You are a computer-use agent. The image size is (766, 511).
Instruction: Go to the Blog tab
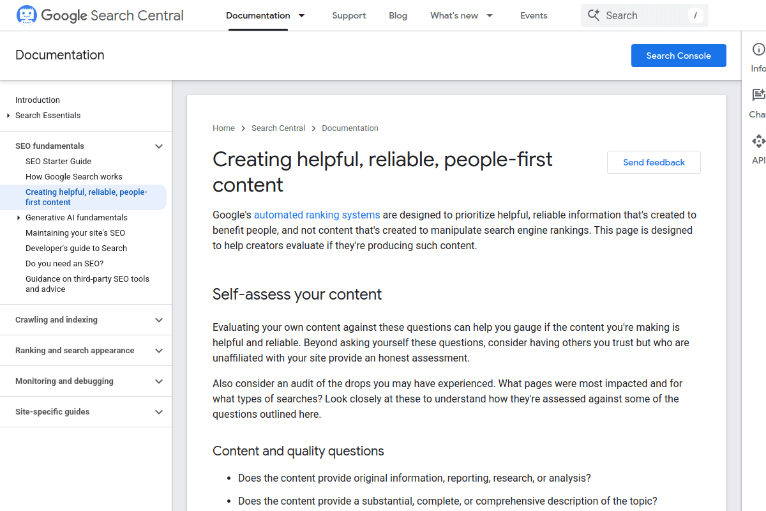(398, 15)
